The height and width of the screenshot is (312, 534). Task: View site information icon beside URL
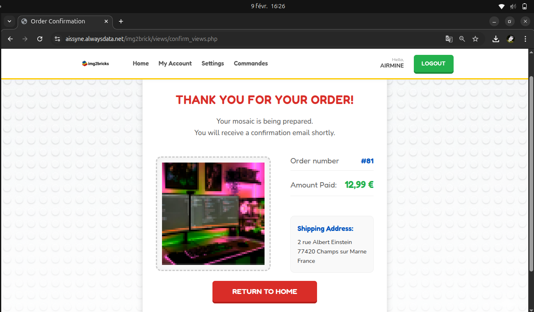pyautogui.click(x=58, y=39)
